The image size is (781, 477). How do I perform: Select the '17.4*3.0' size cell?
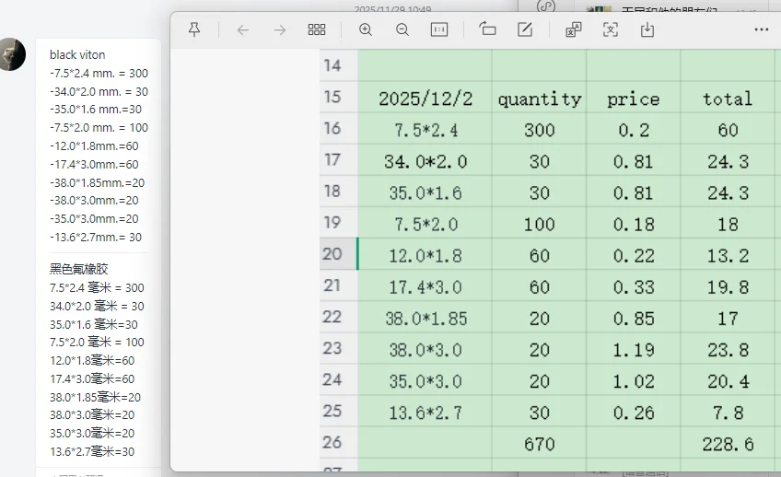pyautogui.click(x=425, y=285)
